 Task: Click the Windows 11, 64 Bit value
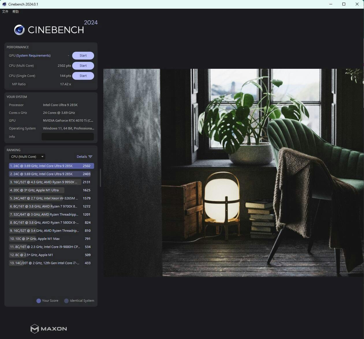(x=68, y=128)
